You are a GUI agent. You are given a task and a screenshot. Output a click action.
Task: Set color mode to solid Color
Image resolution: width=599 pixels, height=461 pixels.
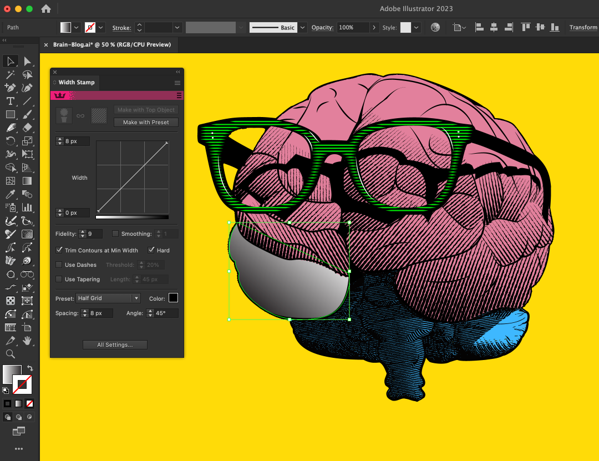coord(7,404)
